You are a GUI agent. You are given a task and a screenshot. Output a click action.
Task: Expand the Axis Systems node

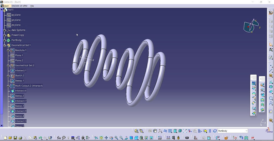pyautogui.click(x=5, y=30)
